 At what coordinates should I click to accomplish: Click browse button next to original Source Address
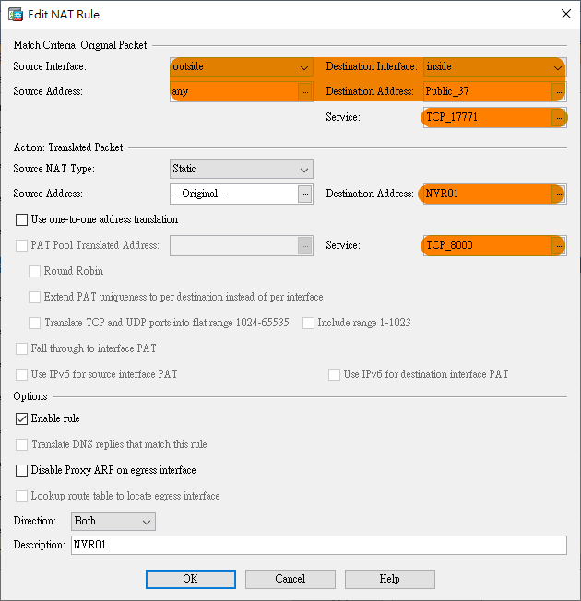(x=304, y=92)
